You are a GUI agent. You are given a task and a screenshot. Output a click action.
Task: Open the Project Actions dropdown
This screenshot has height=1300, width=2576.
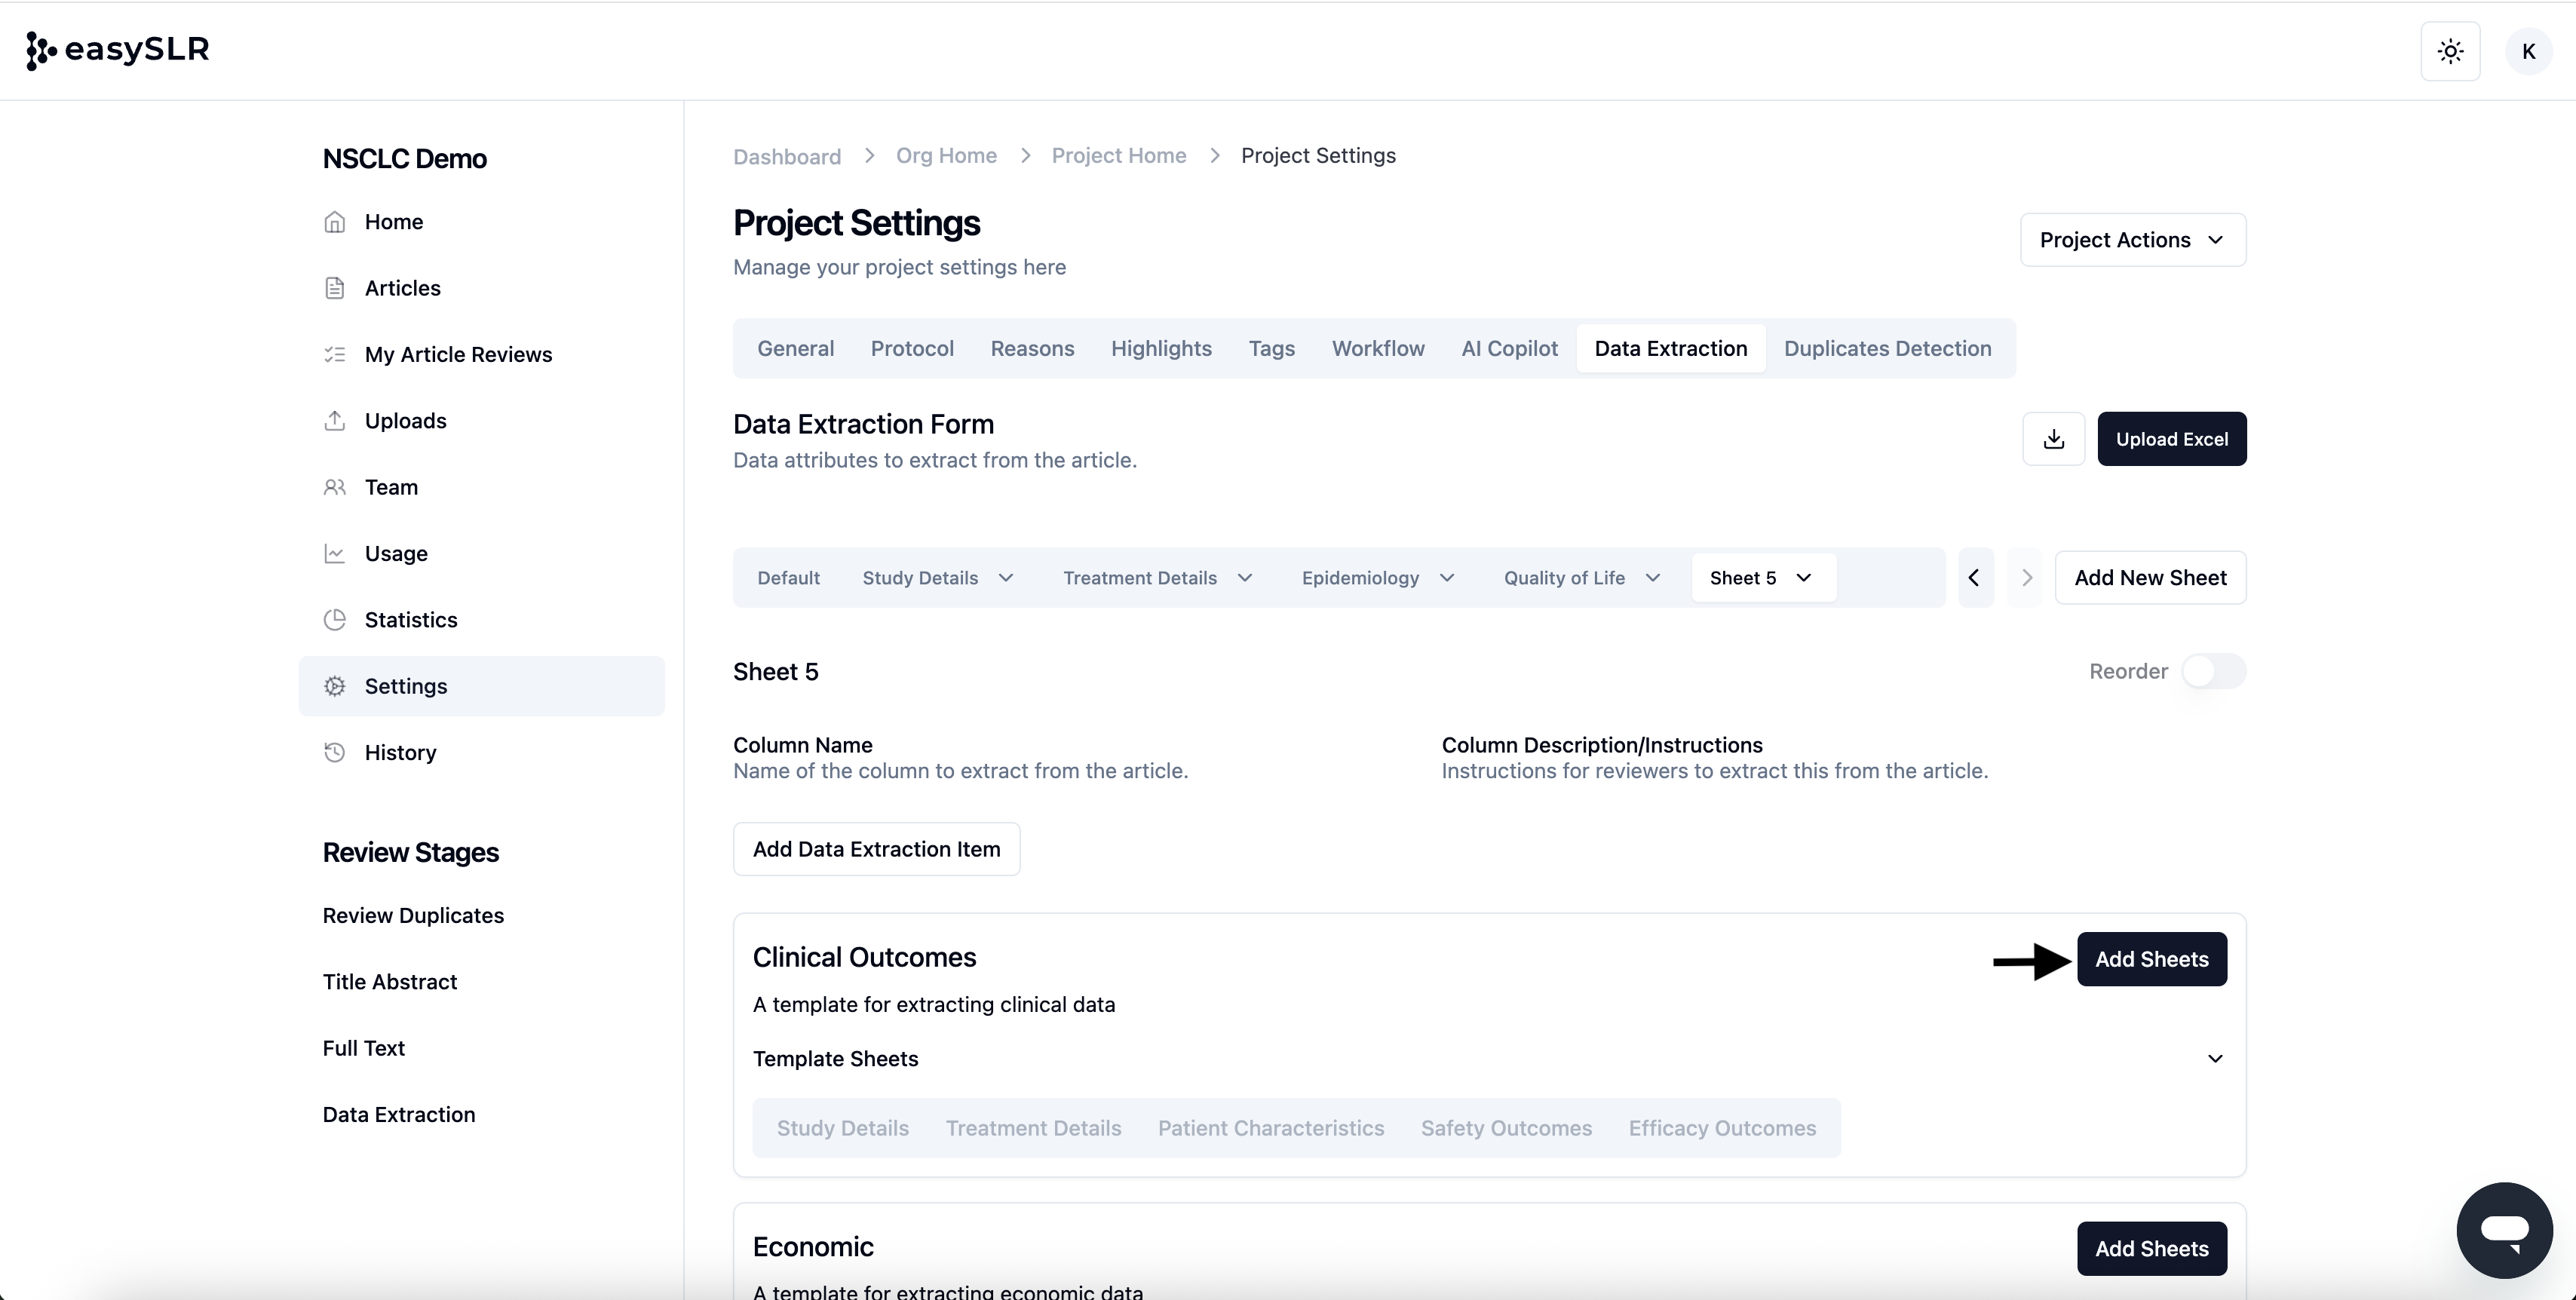point(2133,240)
